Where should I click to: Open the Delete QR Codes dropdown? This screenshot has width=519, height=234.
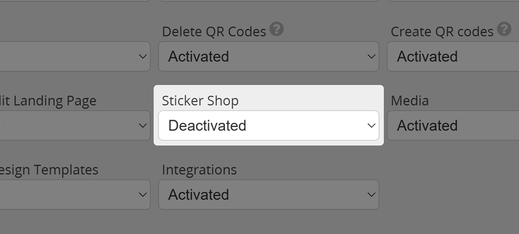269,56
